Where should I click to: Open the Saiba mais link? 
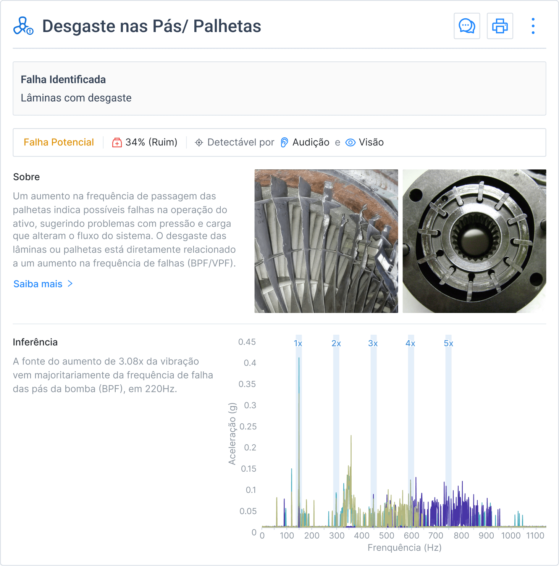click(x=38, y=284)
